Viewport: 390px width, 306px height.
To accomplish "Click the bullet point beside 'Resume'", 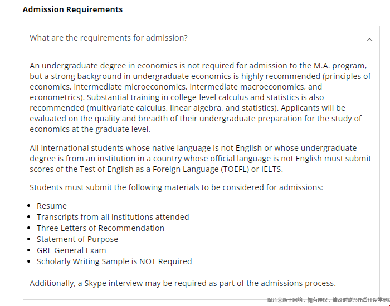I will tap(29, 206).
